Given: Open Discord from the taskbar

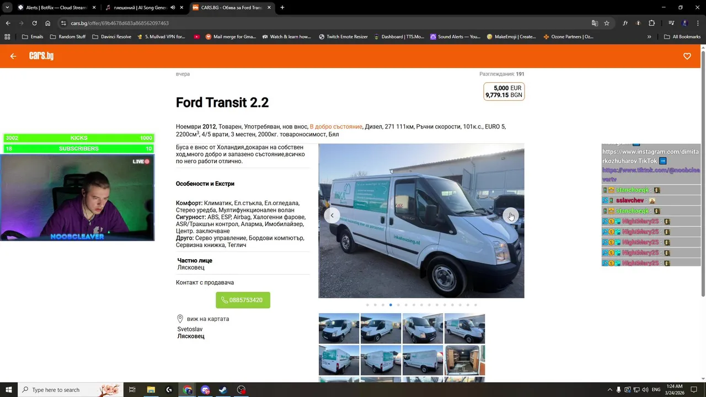Looking at the screenshot, I should coord(205,390).
